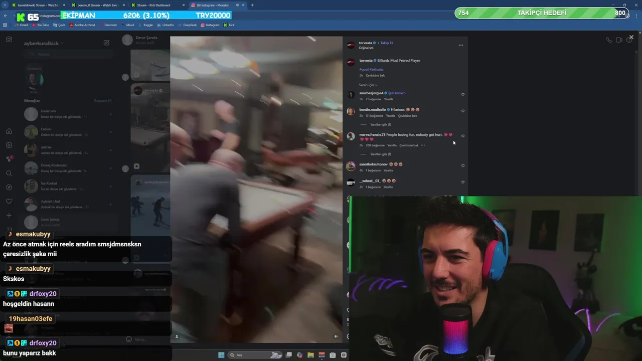
Task: Create a new post with plus icon
Action: pos(9,216)
